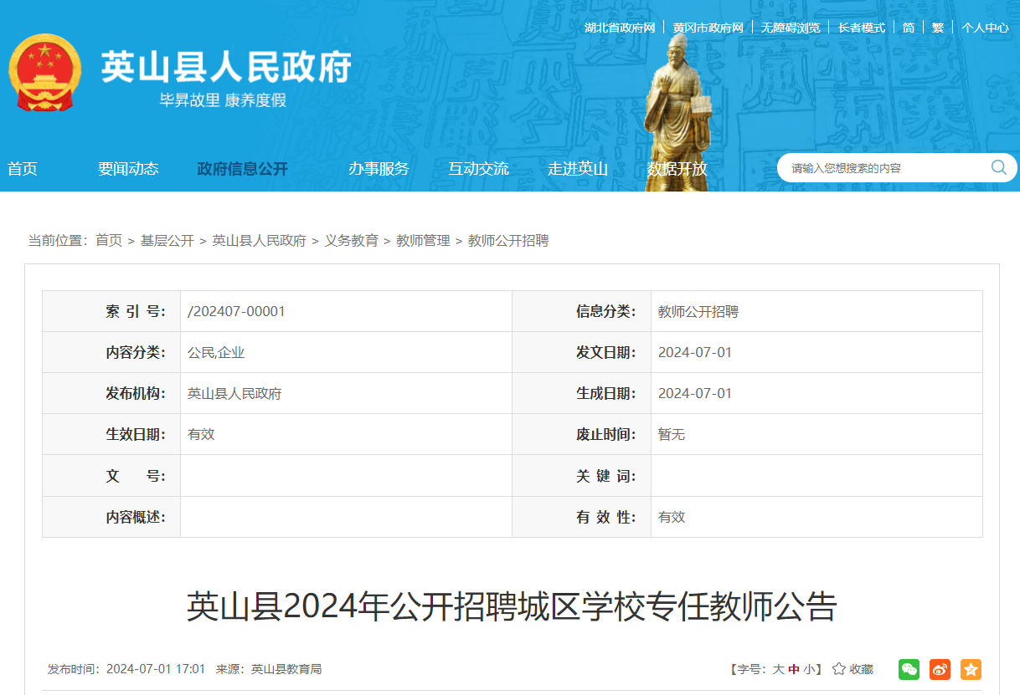The width and height of the screenshot is (1020, 695).
Task: Open 个人中心 link
Action: coord(985,28)
